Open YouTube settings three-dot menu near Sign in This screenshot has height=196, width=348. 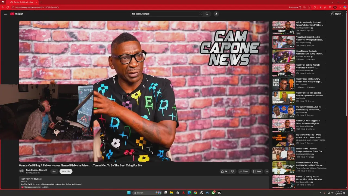[x=326, y=14]
